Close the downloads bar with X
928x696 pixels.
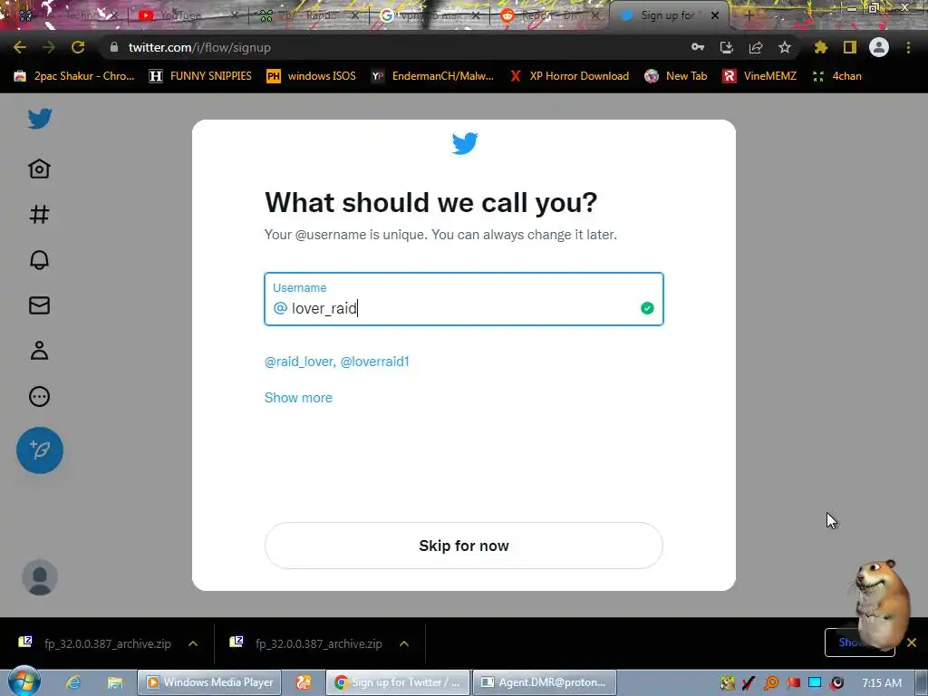point(912,643)
